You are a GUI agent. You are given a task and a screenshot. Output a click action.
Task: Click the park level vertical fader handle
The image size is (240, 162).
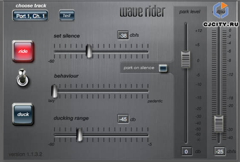coord(186,59)
